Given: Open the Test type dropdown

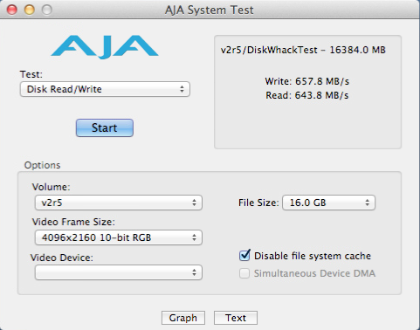Looking at the screenshot, I should [x=105, y=89].
